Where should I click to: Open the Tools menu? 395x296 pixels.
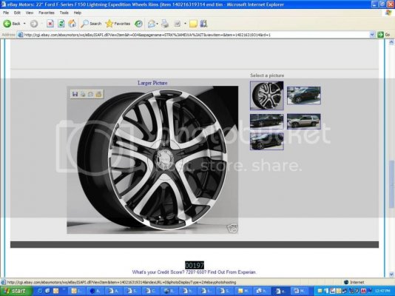pos(64,13)
